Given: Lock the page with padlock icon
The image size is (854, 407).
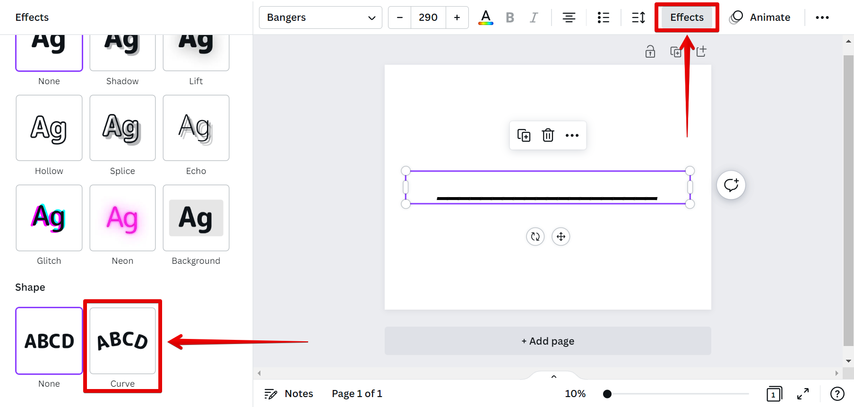Looking at the screenshot, I should (650, 52).
